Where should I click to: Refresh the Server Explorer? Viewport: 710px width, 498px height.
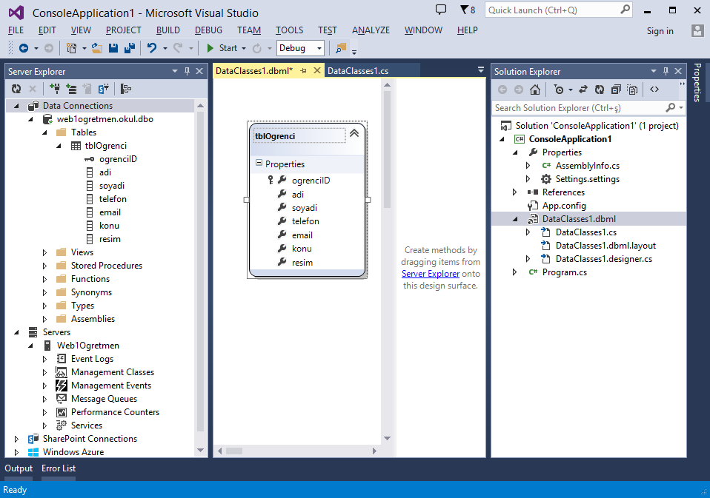[x=16, y=89]
